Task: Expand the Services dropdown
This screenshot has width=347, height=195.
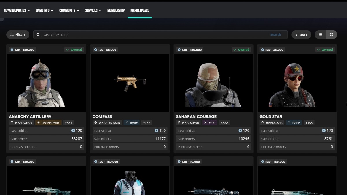Action: [93, 10]
